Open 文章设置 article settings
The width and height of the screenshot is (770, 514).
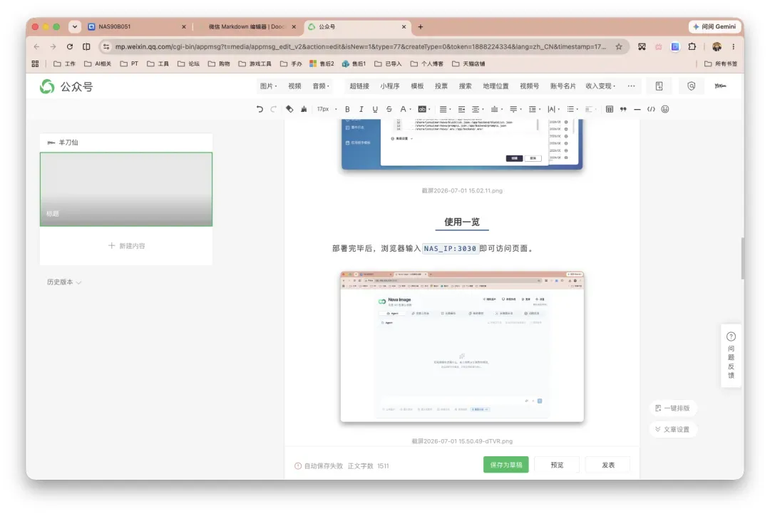click(x=672, y=430)
